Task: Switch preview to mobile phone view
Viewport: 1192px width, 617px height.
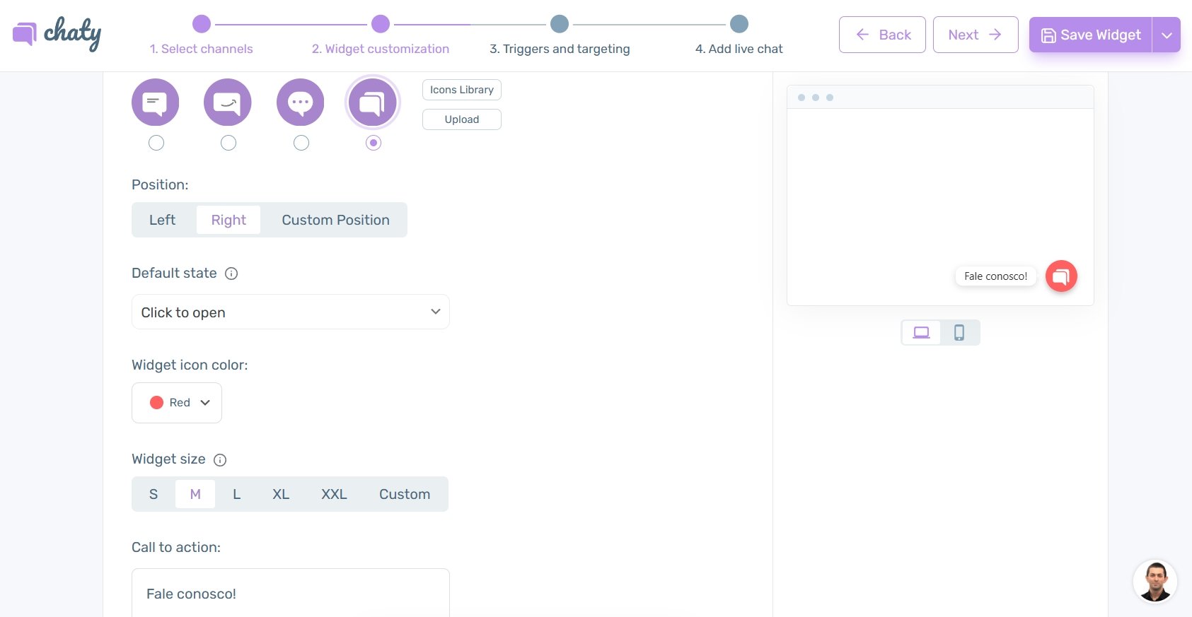Action: tap(959, 332)
